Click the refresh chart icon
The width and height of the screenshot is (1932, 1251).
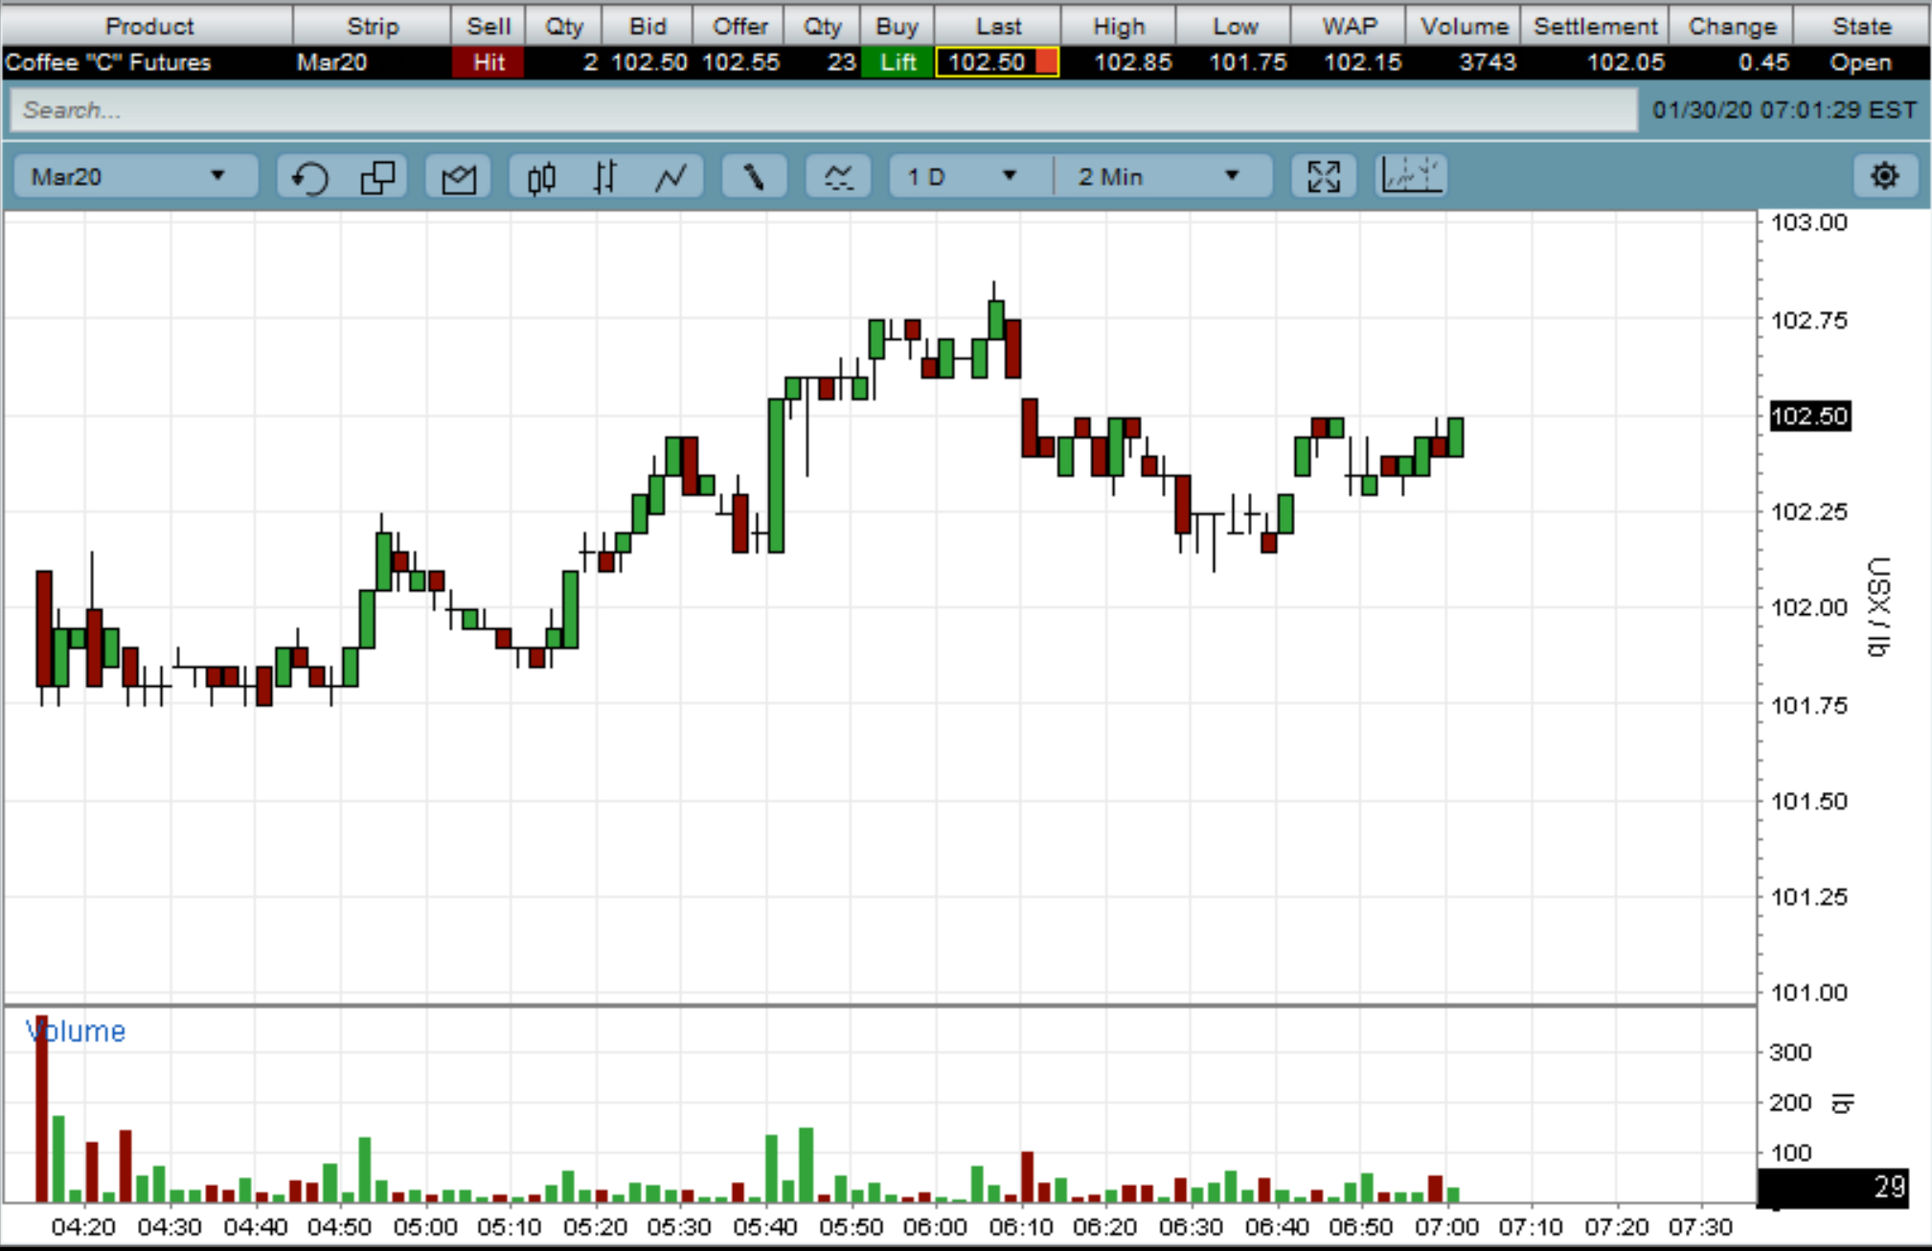coord(309,177)
